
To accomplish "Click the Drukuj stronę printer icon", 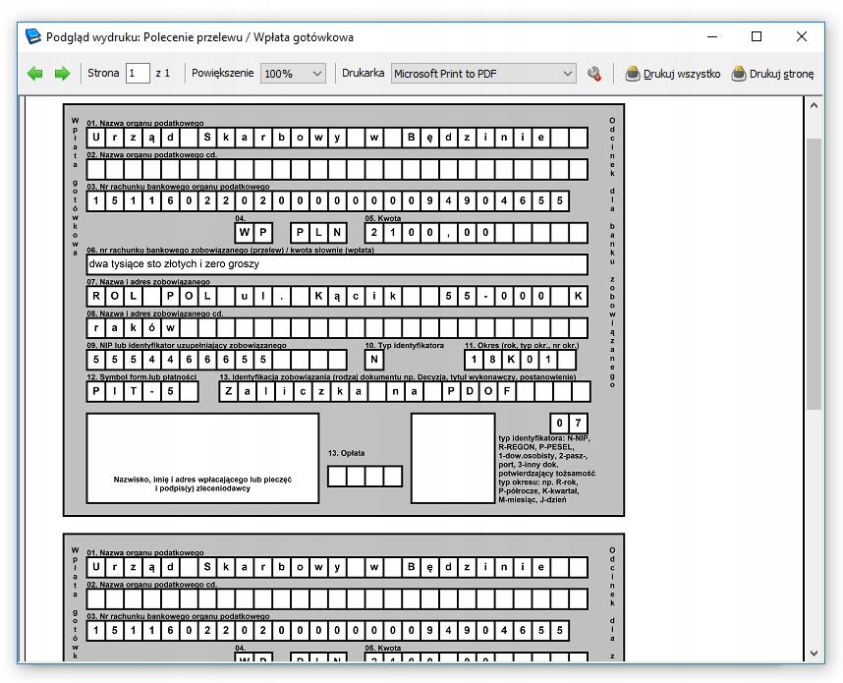I will pos(739,74).
